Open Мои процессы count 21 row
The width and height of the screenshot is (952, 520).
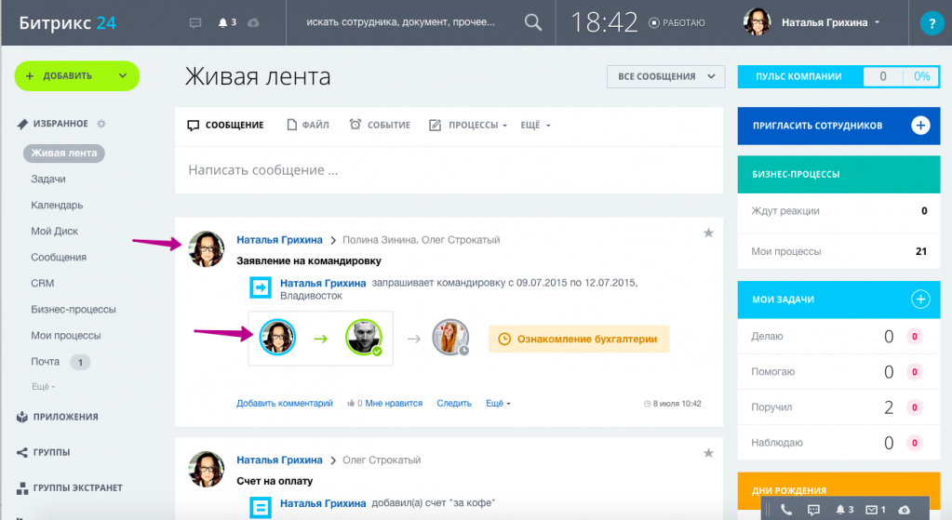pyautogui.click(x=838, y=251)
